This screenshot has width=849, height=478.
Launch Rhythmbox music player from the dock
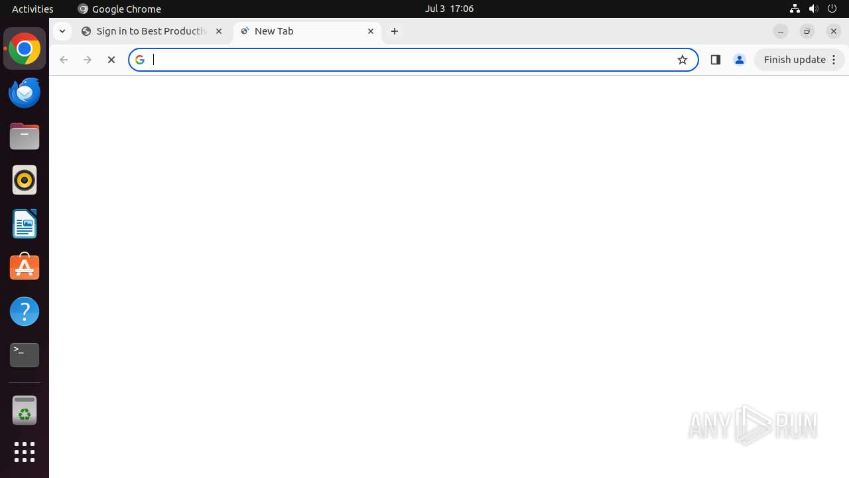[25, 180]
